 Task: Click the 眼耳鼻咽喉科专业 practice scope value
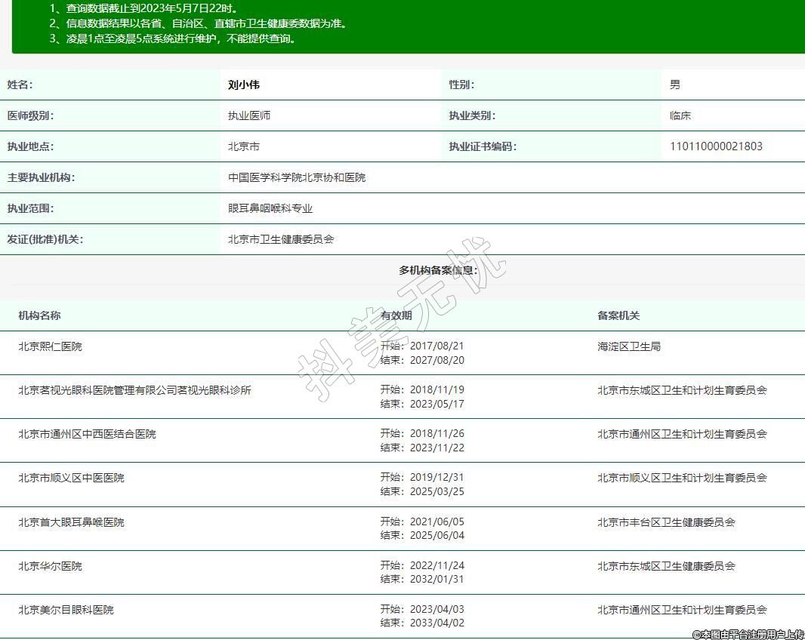click(270, 208)
